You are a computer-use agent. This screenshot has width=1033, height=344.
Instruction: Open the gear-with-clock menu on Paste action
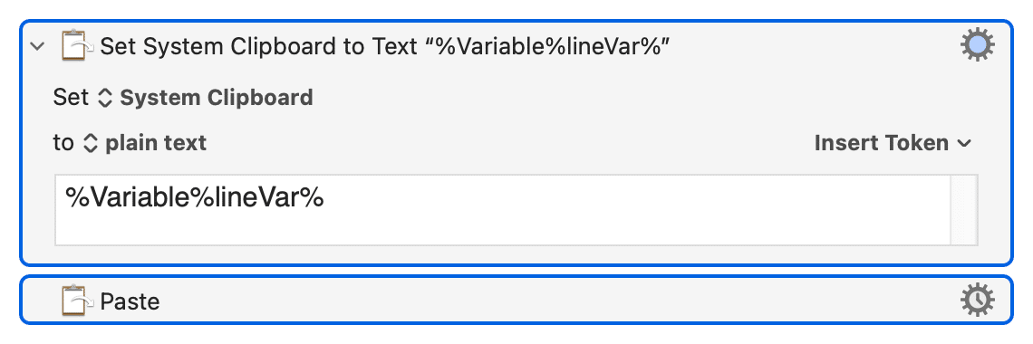977,301
